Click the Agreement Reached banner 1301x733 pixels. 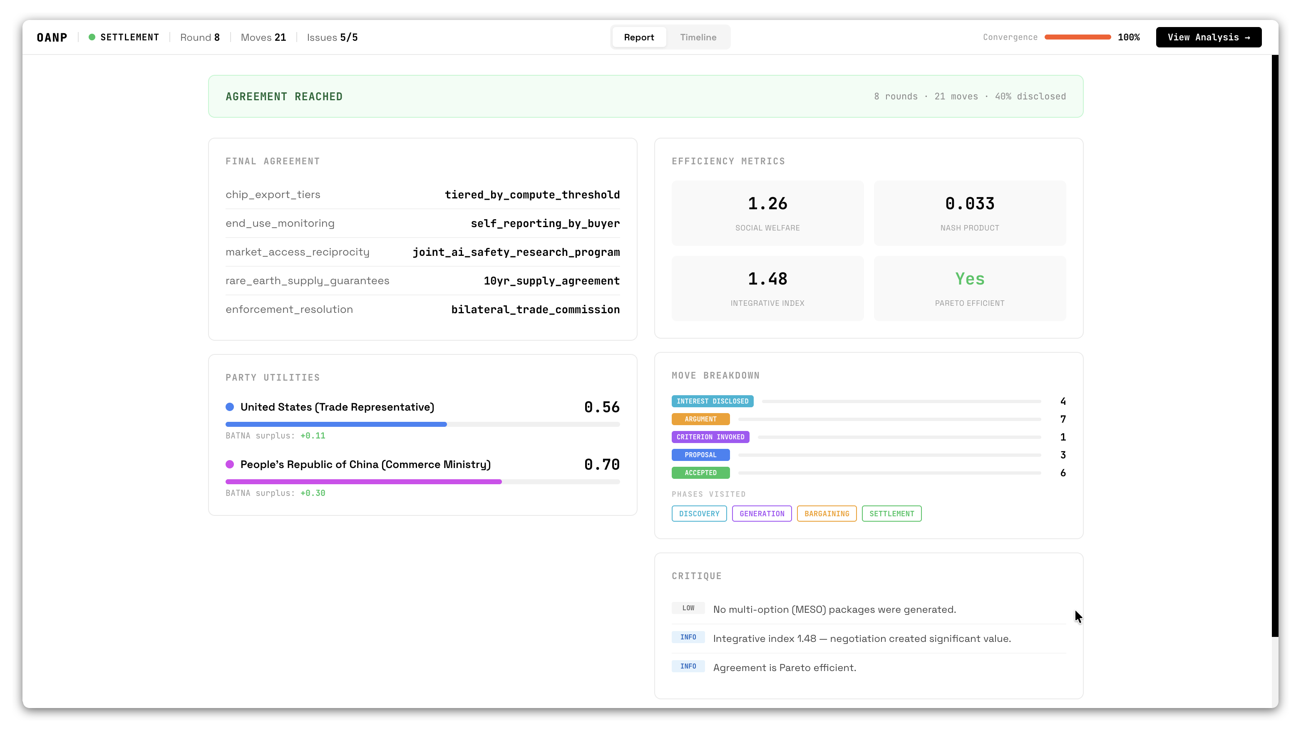tap(646, 97)
